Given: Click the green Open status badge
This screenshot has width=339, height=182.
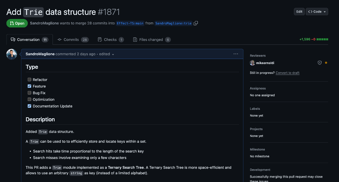Looking at the screenshot, I should tap(17, 23).
